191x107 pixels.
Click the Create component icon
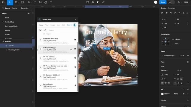coord(93,2)
